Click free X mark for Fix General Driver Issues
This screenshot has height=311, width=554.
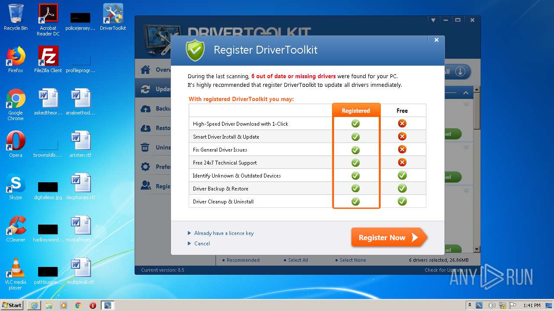pyautogui.click(x=402, y=149)
